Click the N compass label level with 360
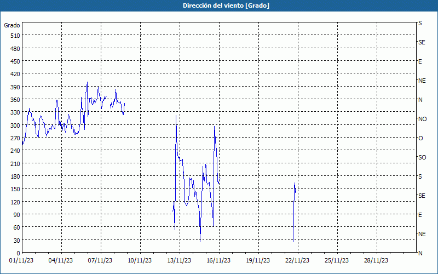The height and width of the screenshot is (274, 438). click(x=420, y=100)
